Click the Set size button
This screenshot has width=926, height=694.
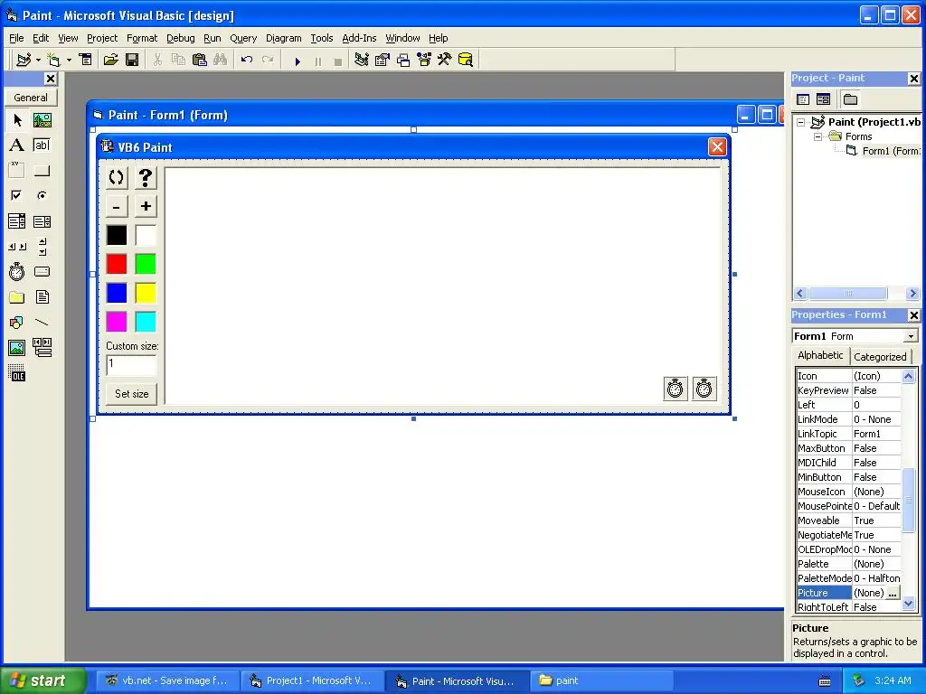coord(132,394)
